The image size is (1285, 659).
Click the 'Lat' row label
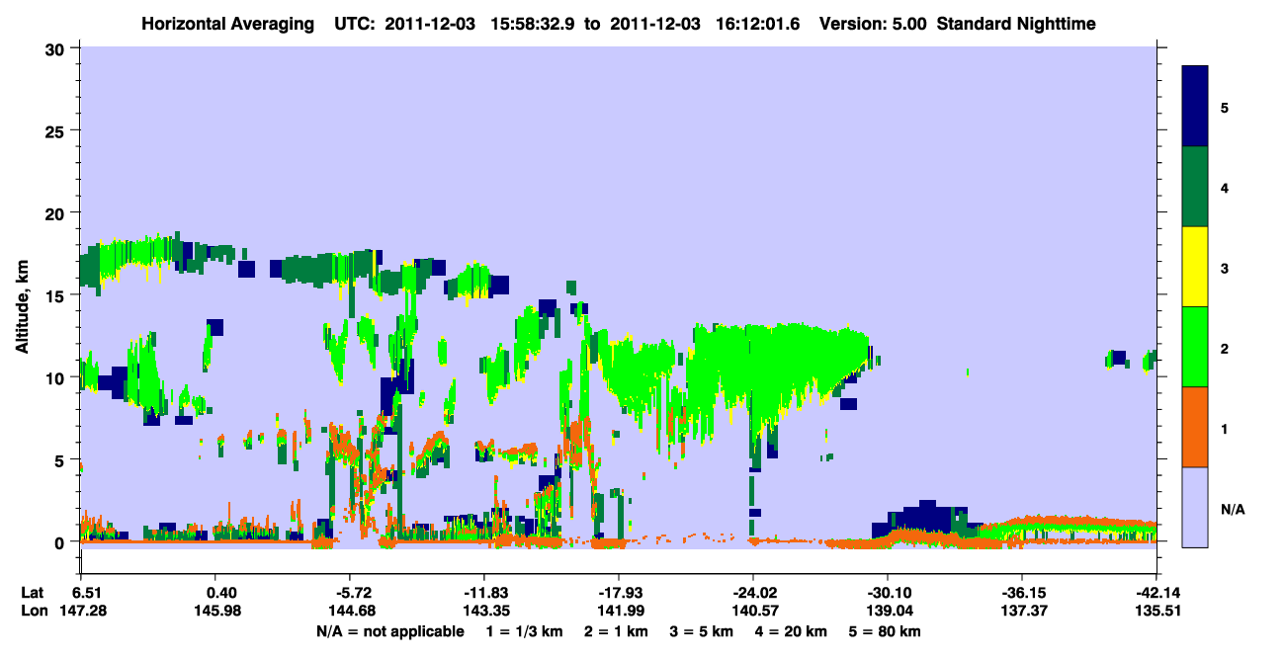click(x=32, y=593)
